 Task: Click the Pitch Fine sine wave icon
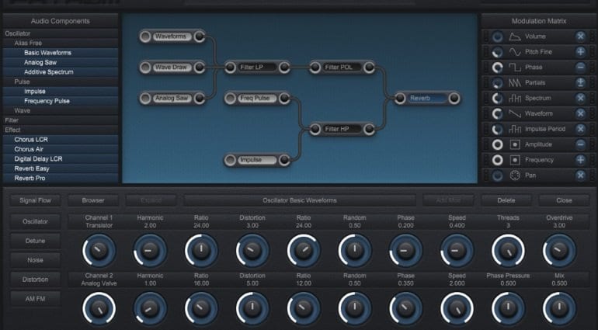click(515, 52)
